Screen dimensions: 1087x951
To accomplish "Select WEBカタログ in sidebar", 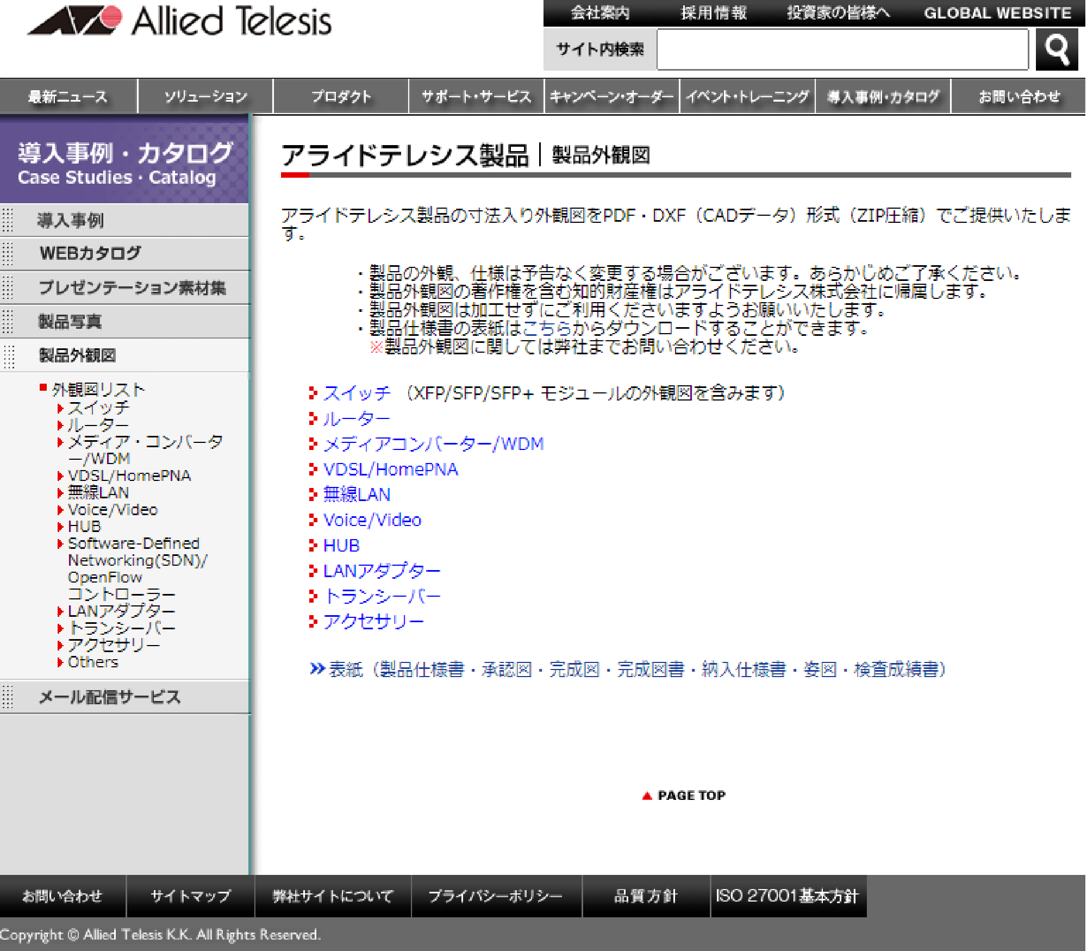I will 124,253.
